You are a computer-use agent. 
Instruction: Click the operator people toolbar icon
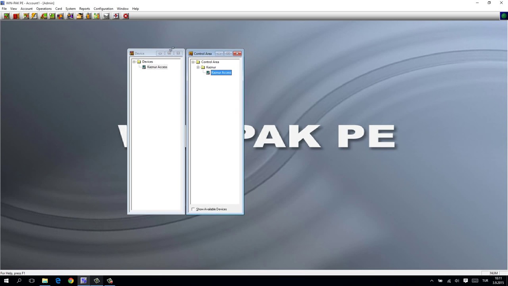(x=70, y=16)
